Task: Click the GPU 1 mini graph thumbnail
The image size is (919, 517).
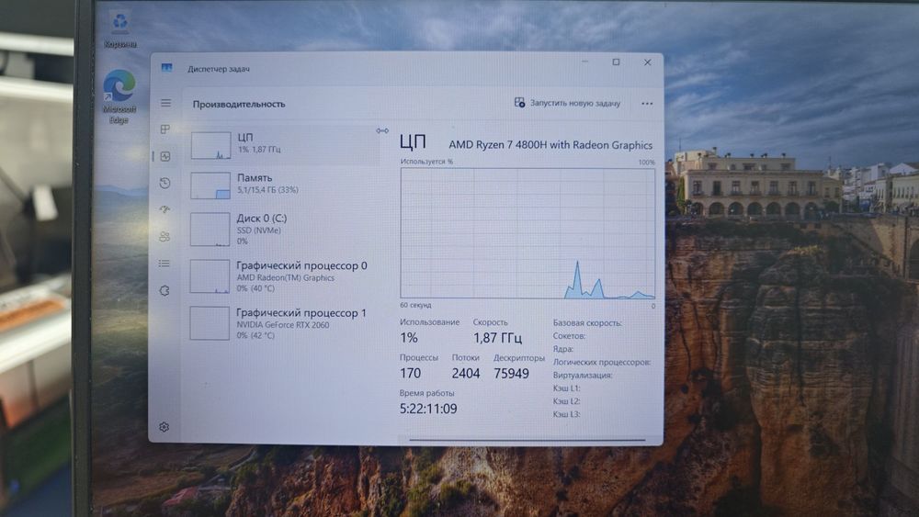Action: pyautogui.click(x=210, y=323)
